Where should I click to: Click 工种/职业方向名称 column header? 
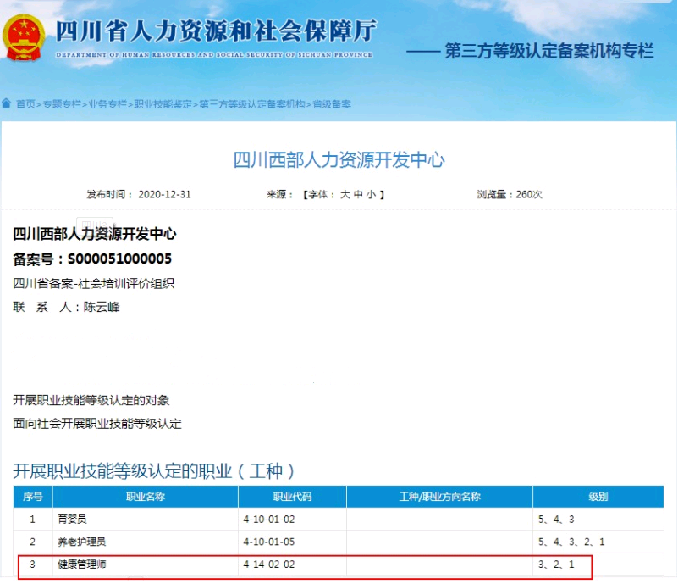click(x=440, y=497)
